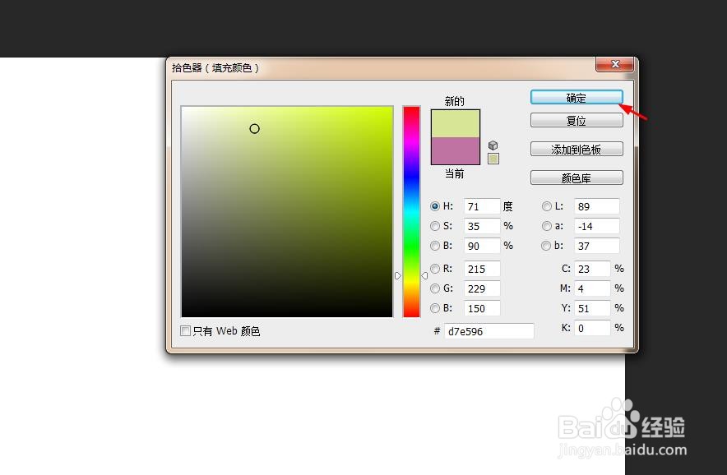
Task: Click the web-safe color swatch below cube
Action: coord(493,159)
